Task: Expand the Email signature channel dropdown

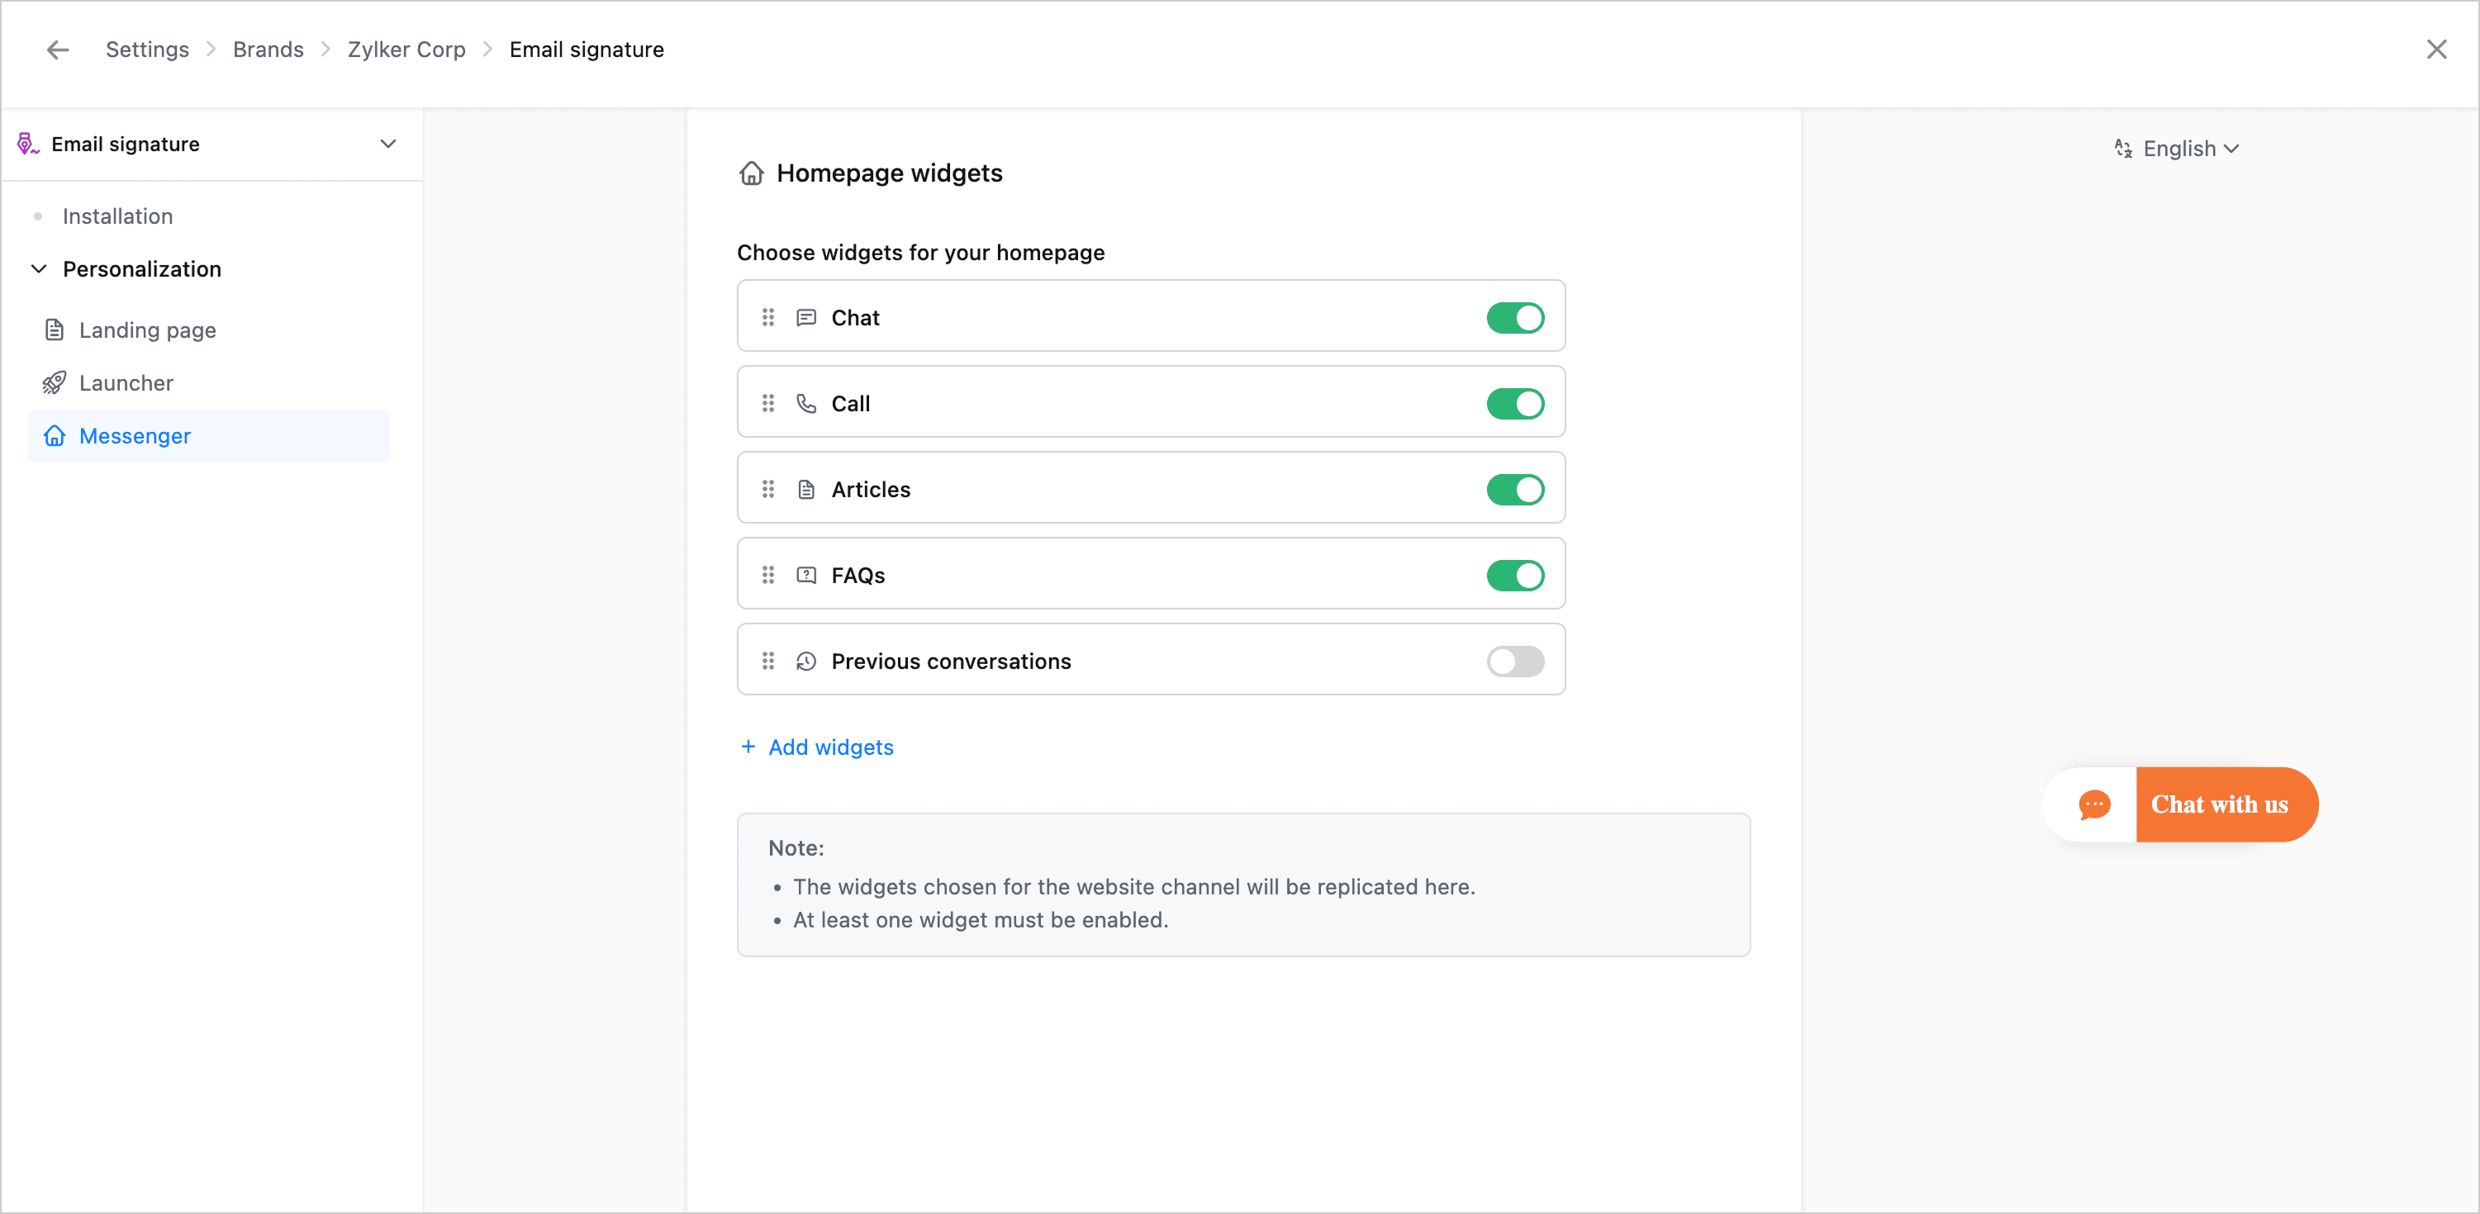Action: click(x=388, y=145)
